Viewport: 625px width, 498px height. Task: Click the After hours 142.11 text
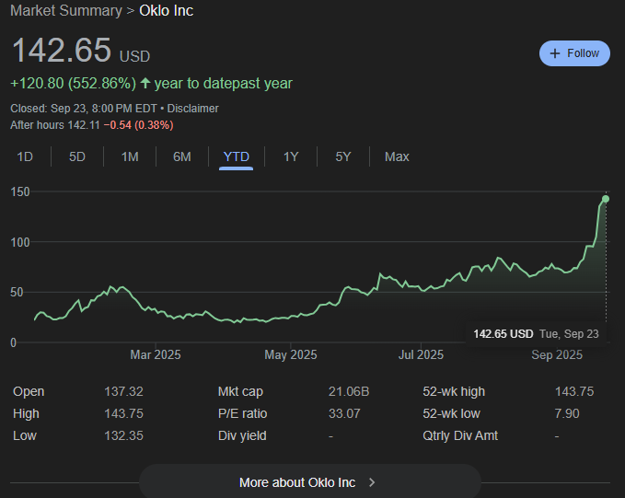click(55, 125)
